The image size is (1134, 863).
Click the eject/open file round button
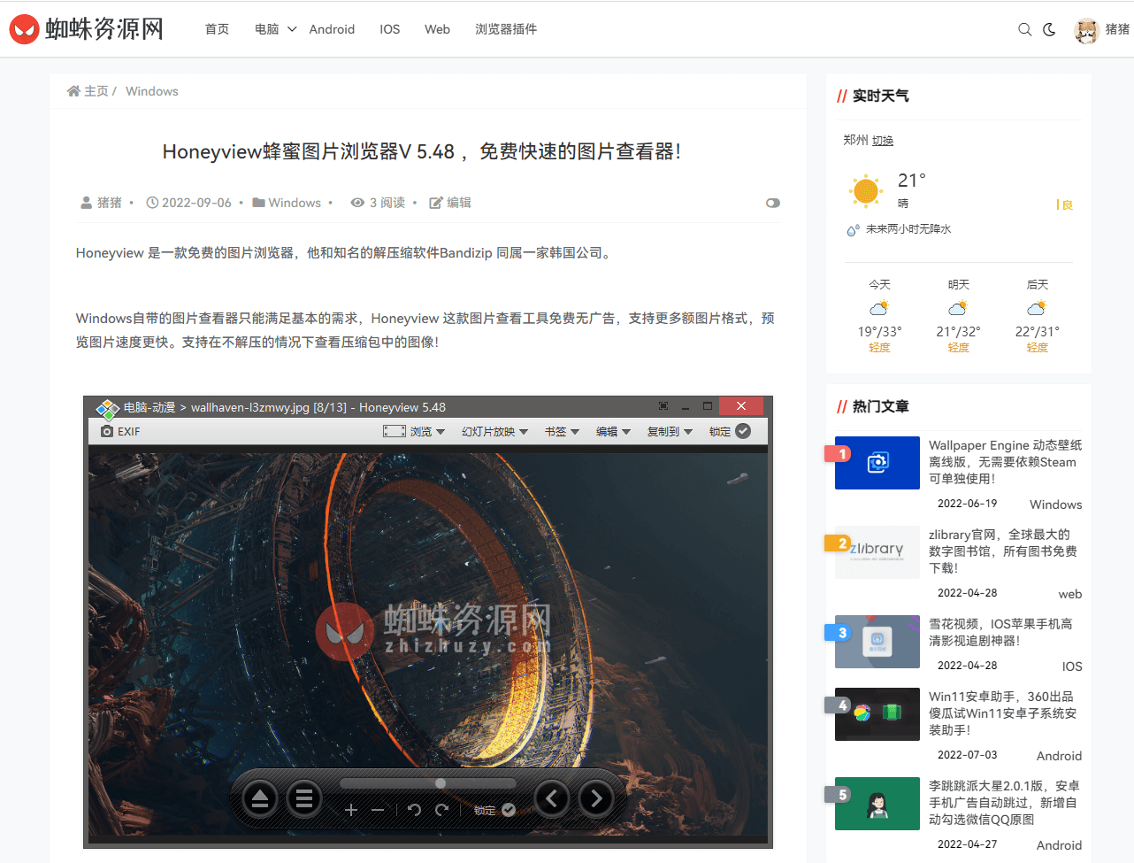(x=260, y=799)
